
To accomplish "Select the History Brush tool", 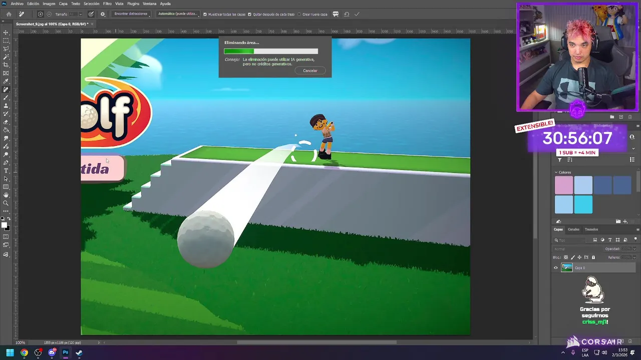I will pos(6,113).
